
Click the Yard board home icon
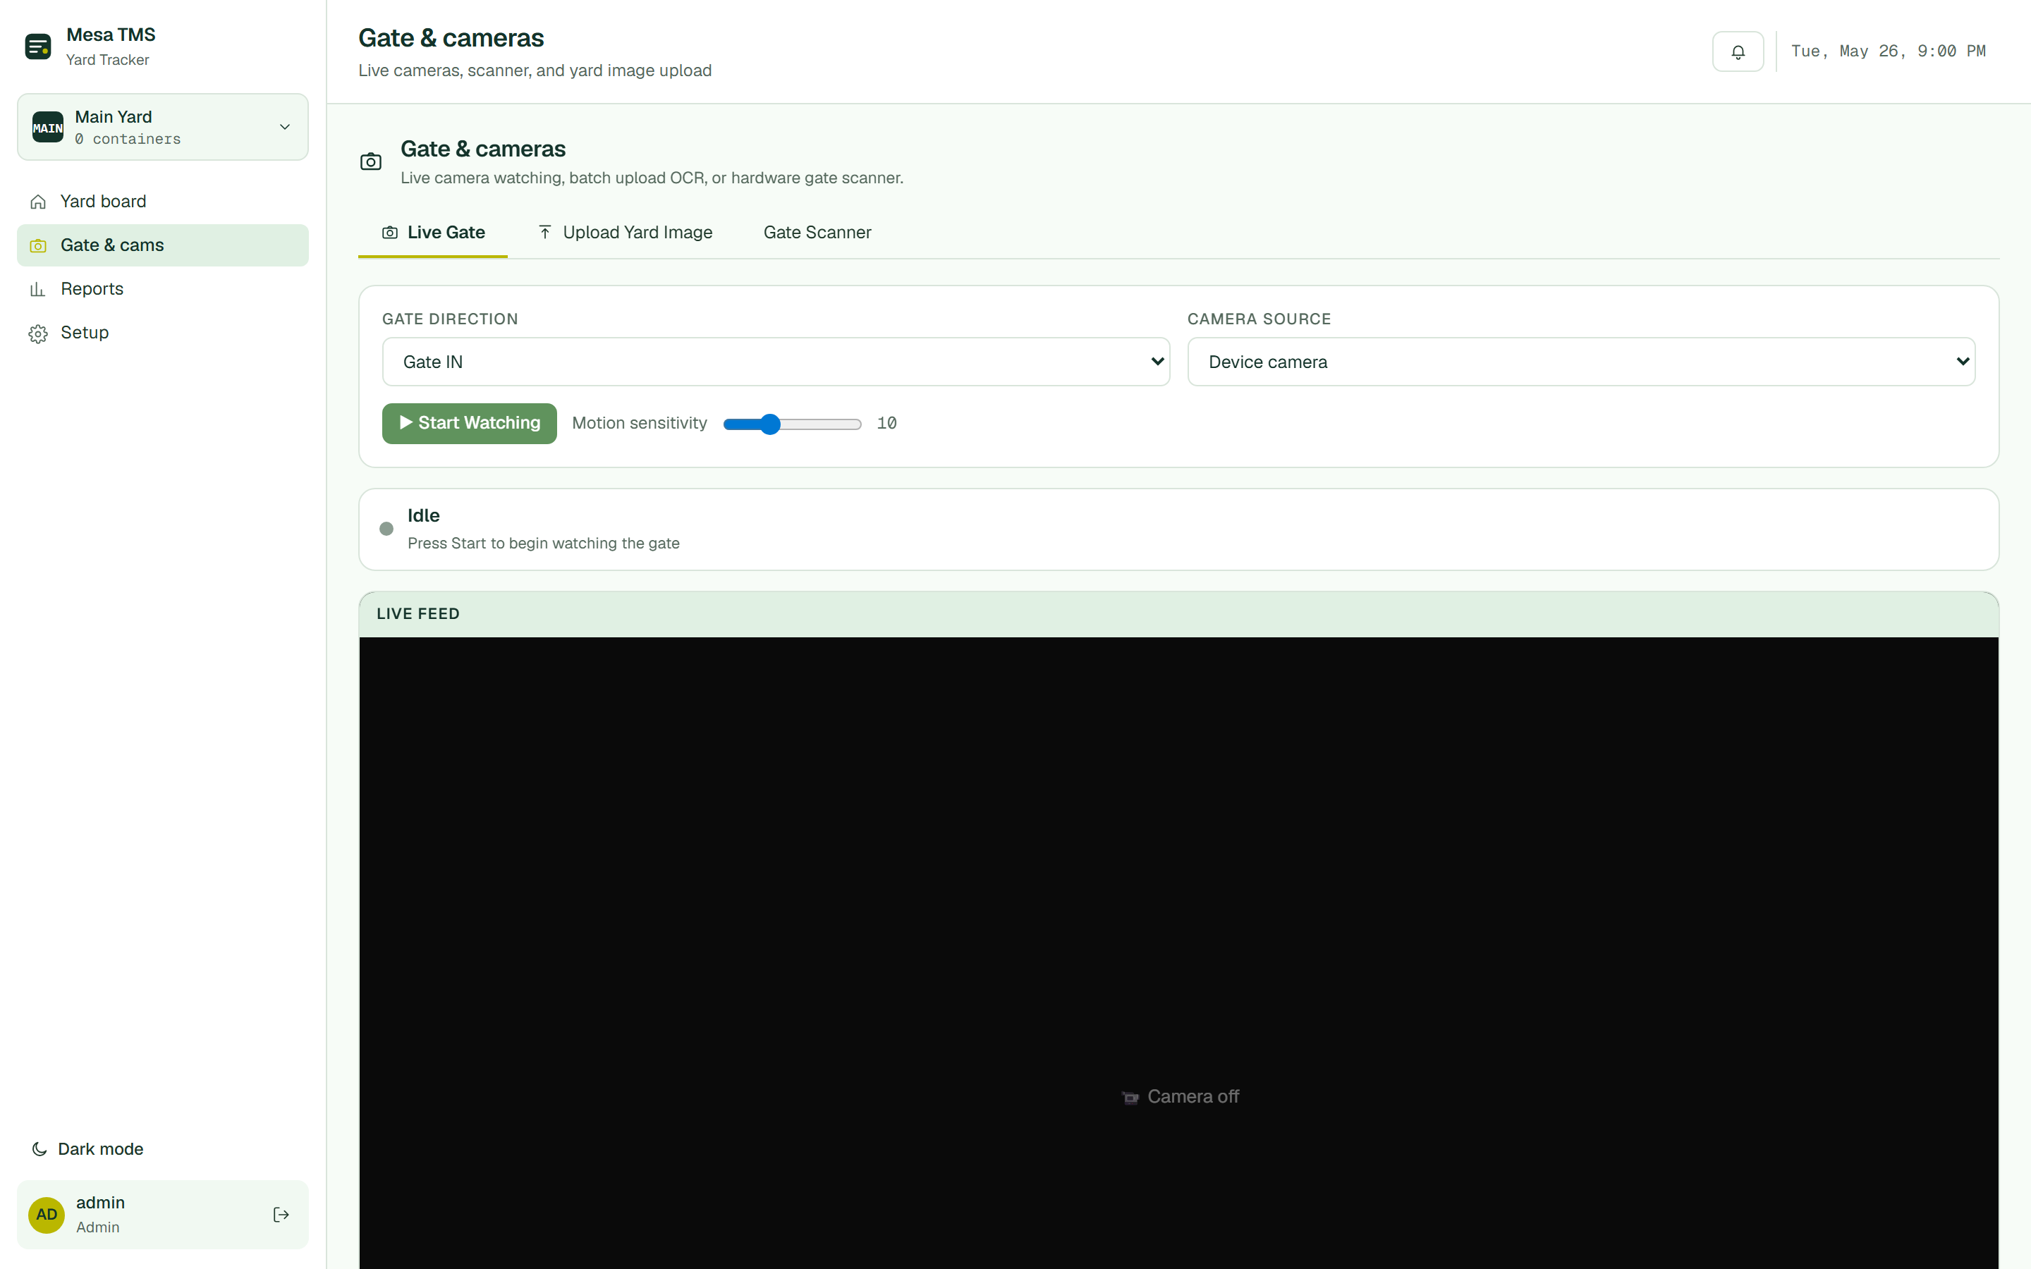click(38, 202)
